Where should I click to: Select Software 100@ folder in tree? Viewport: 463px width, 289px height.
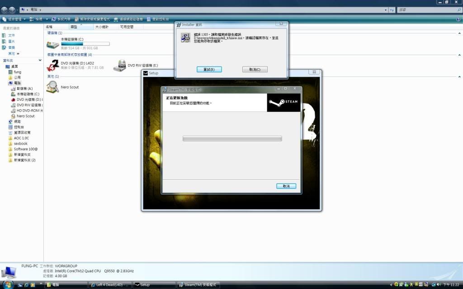point(23,149)
